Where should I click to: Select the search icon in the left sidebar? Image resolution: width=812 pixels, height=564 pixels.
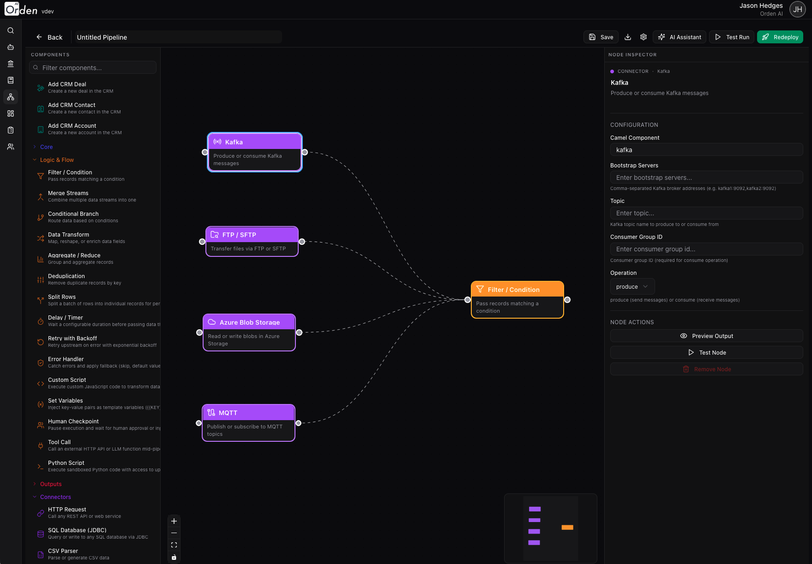point(10,30)
